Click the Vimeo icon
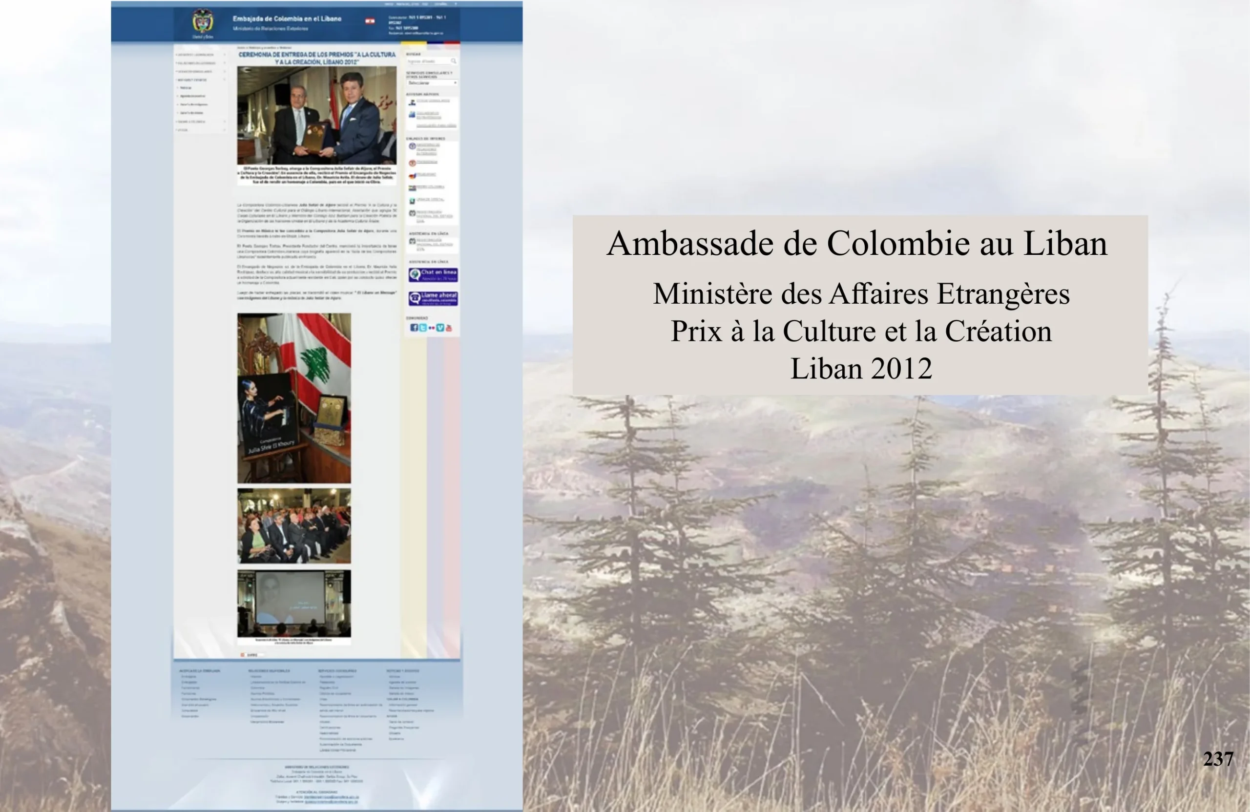Image resolution: width=1250 pixels, height=812 pixels. [x=440, y=328]
